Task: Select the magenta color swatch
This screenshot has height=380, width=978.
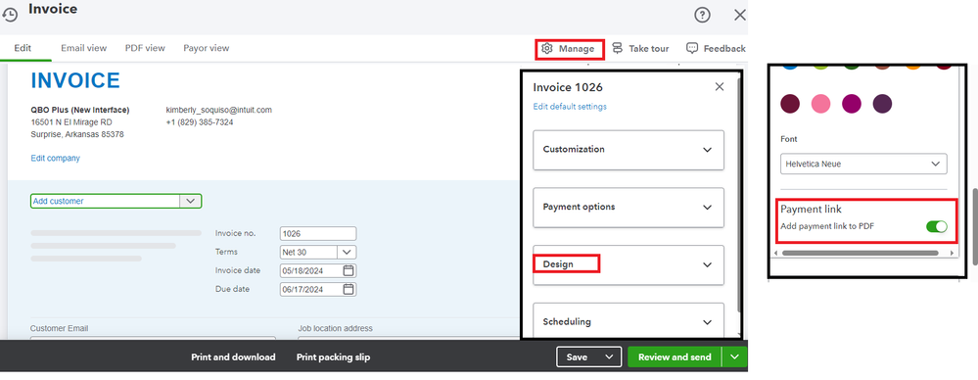Action: (852, 104)
